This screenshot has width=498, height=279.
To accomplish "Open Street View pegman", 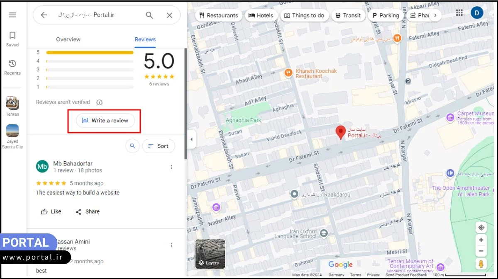I will coord(481,264).
